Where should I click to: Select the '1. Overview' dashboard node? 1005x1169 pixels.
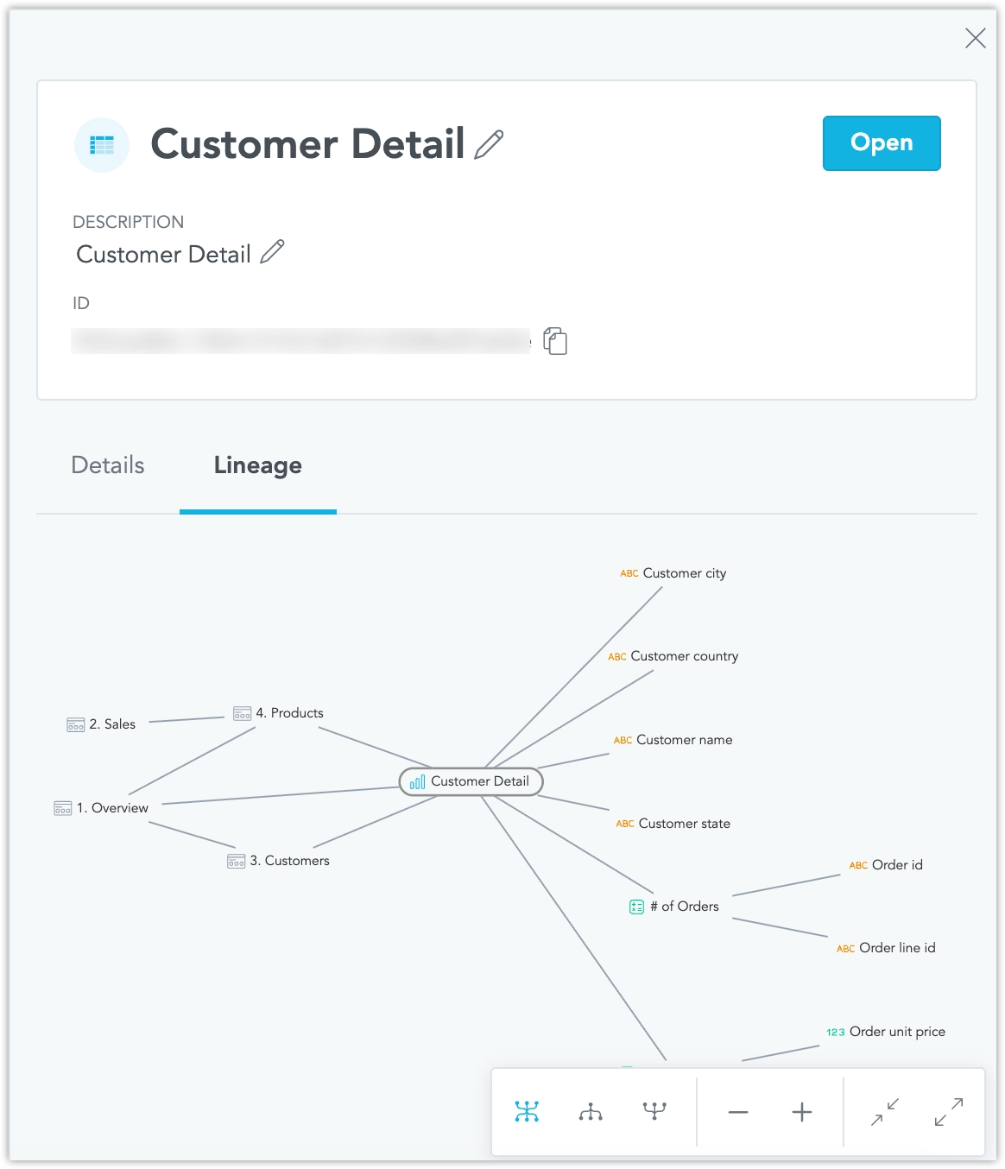102,808
